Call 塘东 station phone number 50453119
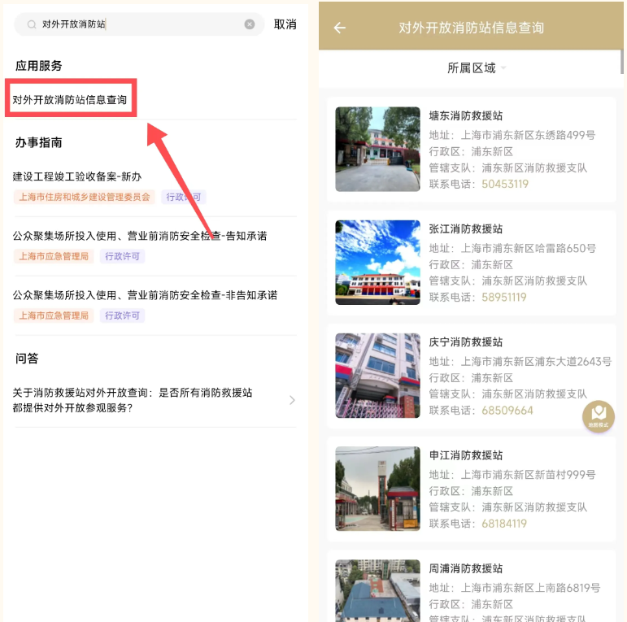Viewport: 627px width, 622px height. tap(504, 185)
